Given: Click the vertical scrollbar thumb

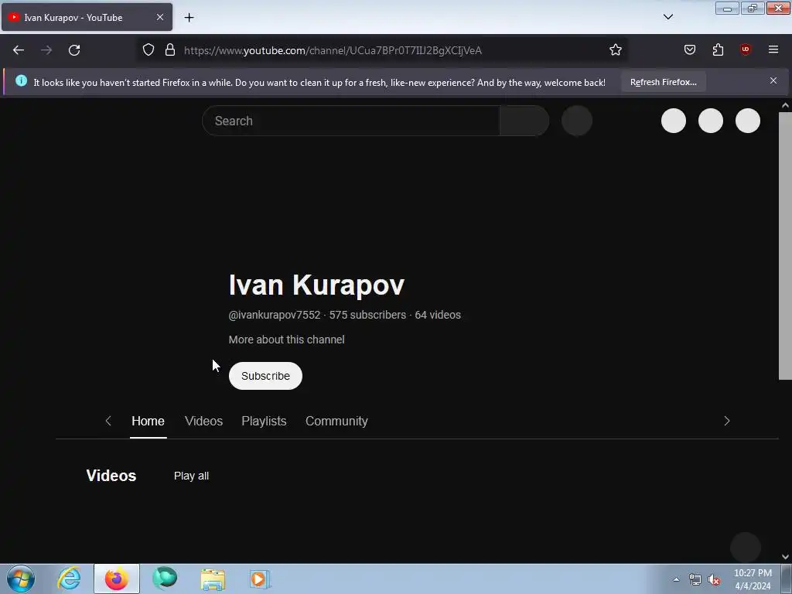Looking at the screenshot, I should (x=785, y=246).
